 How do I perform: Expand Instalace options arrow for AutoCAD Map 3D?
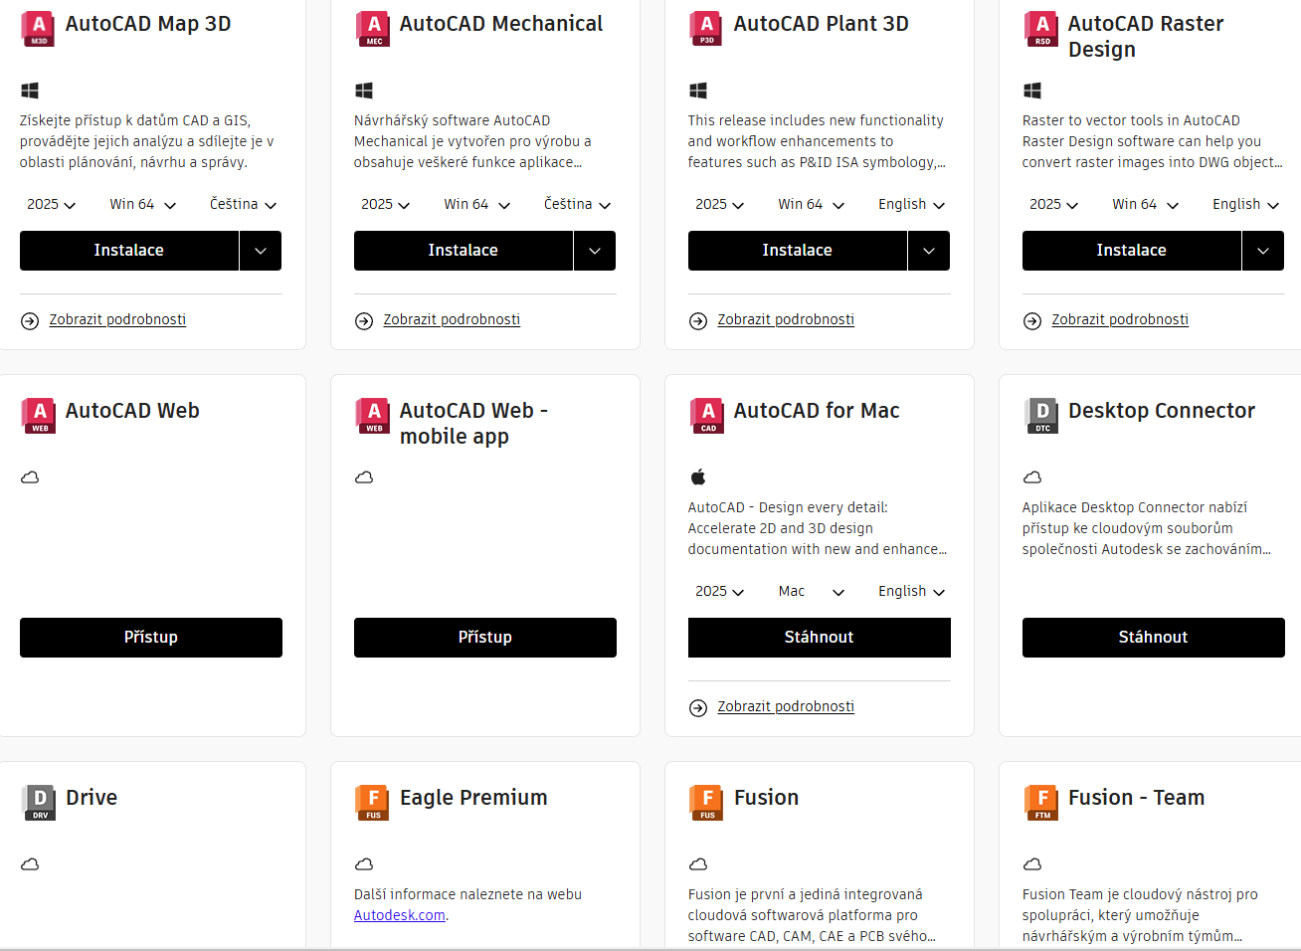tap(261, 251)
